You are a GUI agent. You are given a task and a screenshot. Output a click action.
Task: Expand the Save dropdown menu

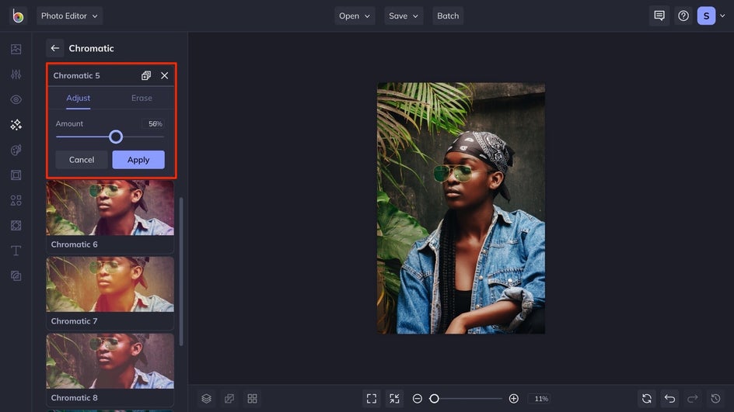pos(404,16)
